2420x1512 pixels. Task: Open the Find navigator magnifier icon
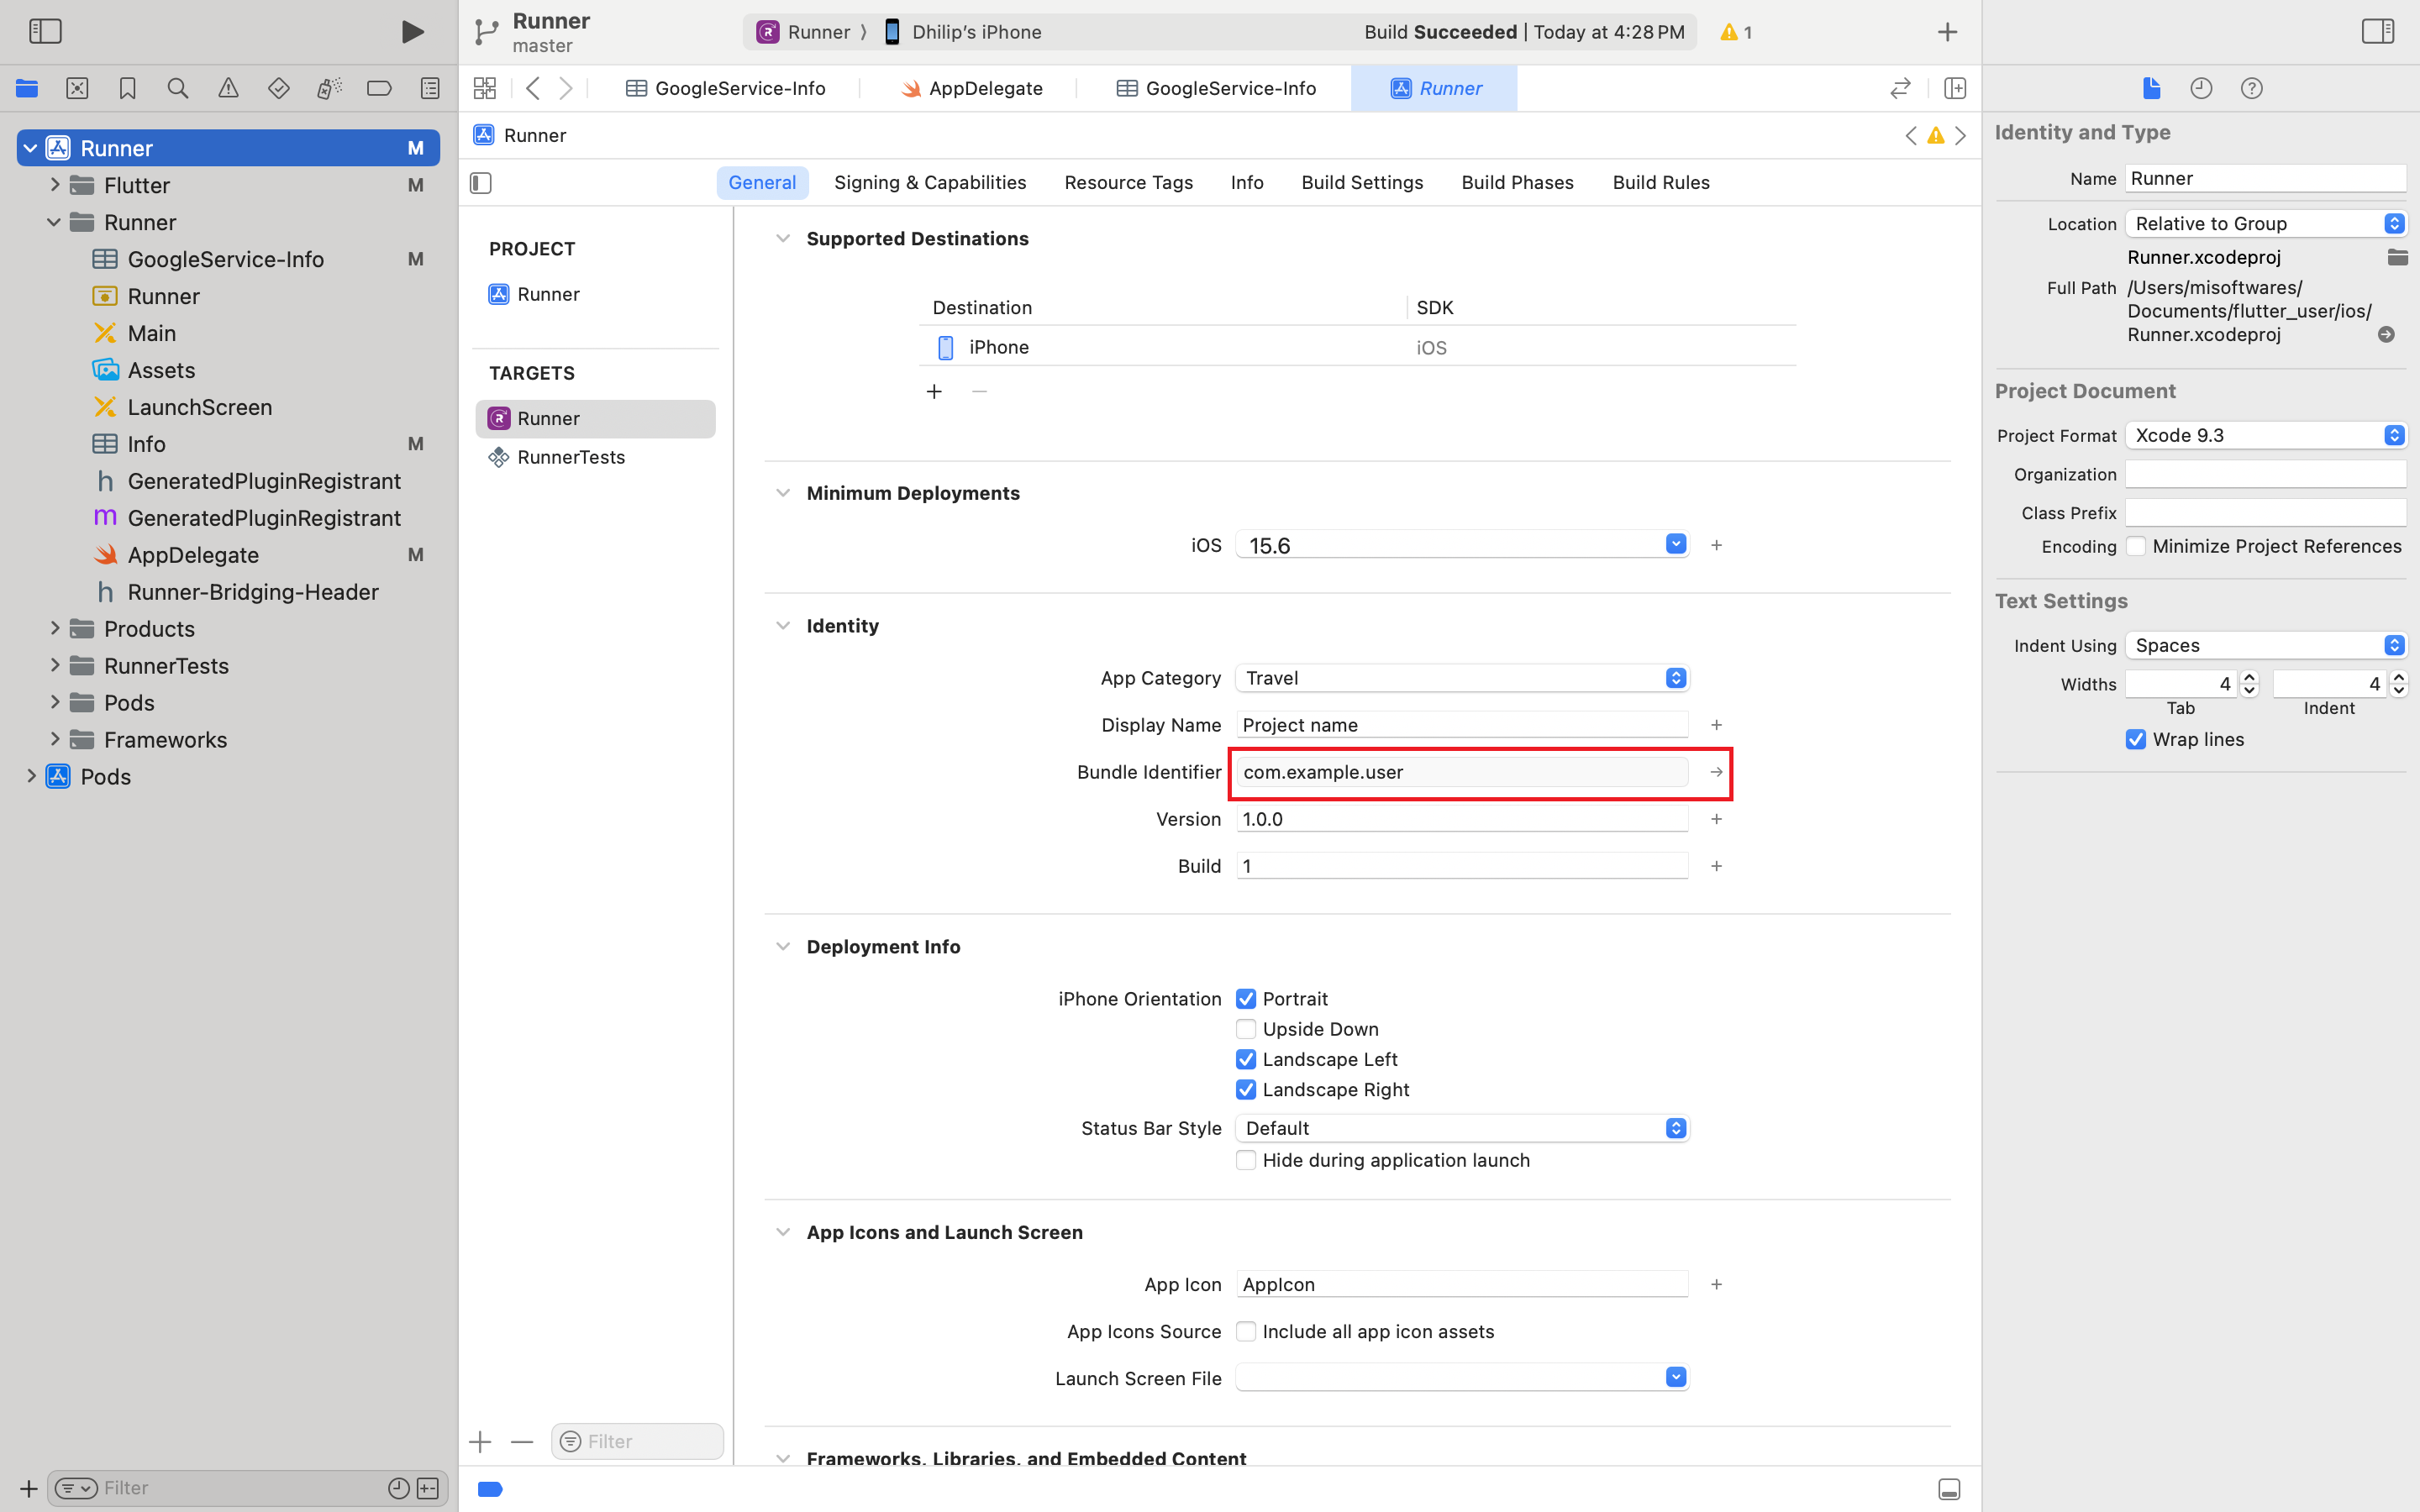(x=178, y=88)
